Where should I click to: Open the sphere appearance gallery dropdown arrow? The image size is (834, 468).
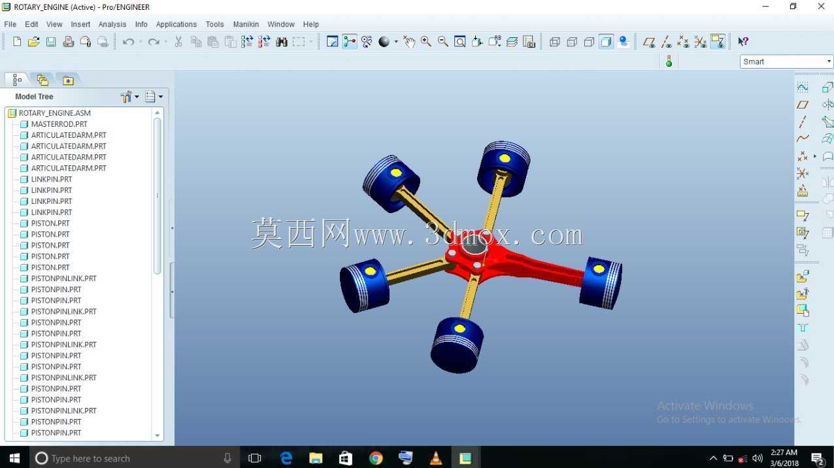point(396,42)
